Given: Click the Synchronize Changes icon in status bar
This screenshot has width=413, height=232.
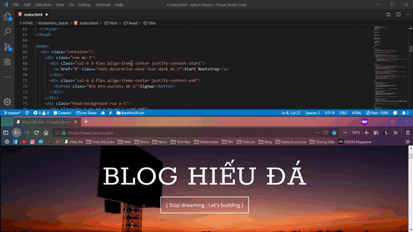Looking at the screenshot, I should click(x=27, y=113).
